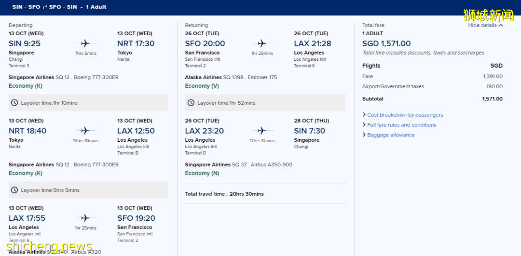The width and height of the screenshot is (521, 256).
Task: Click the Total travel time 20hrs 30mins text
Action: click(224, 194)
